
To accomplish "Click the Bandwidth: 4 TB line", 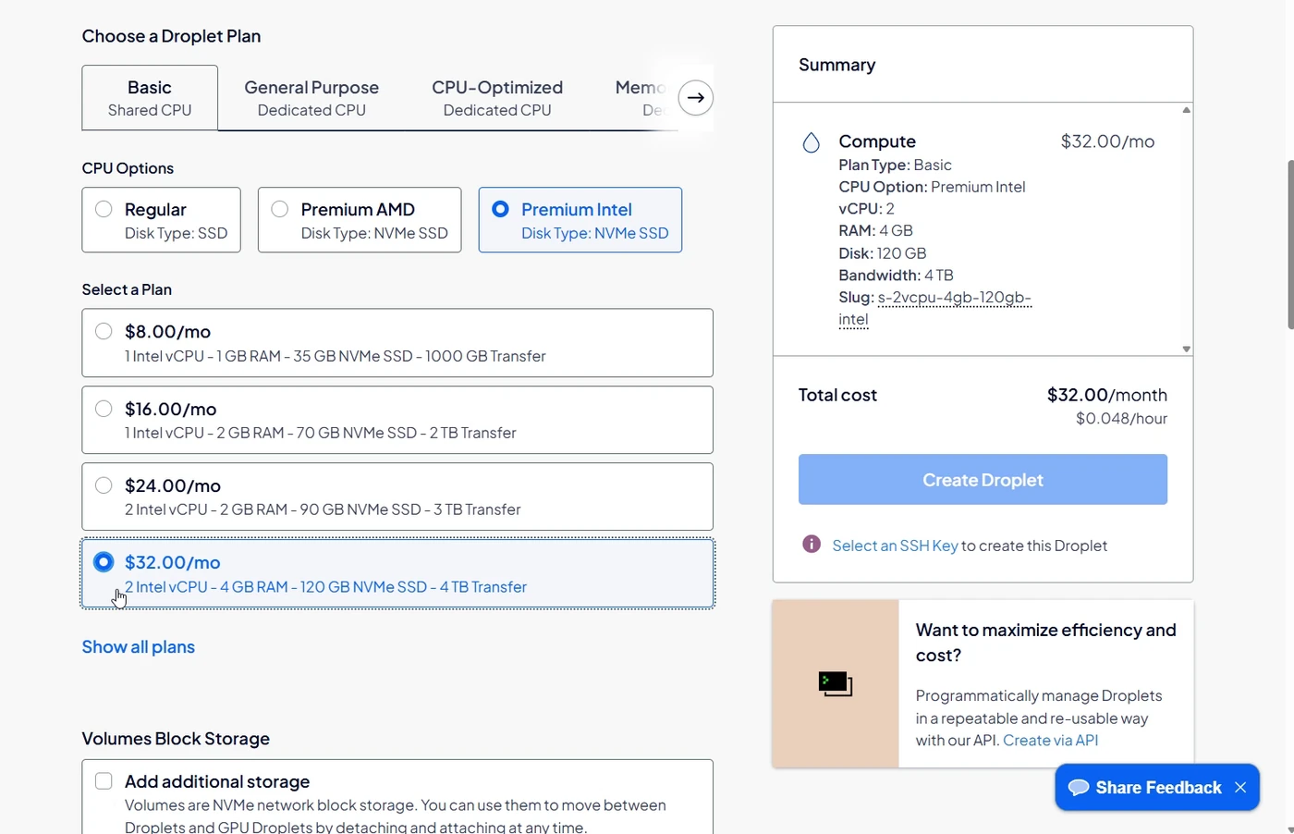I will [x=896, y=276].
